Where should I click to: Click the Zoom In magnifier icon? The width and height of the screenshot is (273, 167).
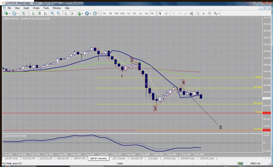point(52,13)
